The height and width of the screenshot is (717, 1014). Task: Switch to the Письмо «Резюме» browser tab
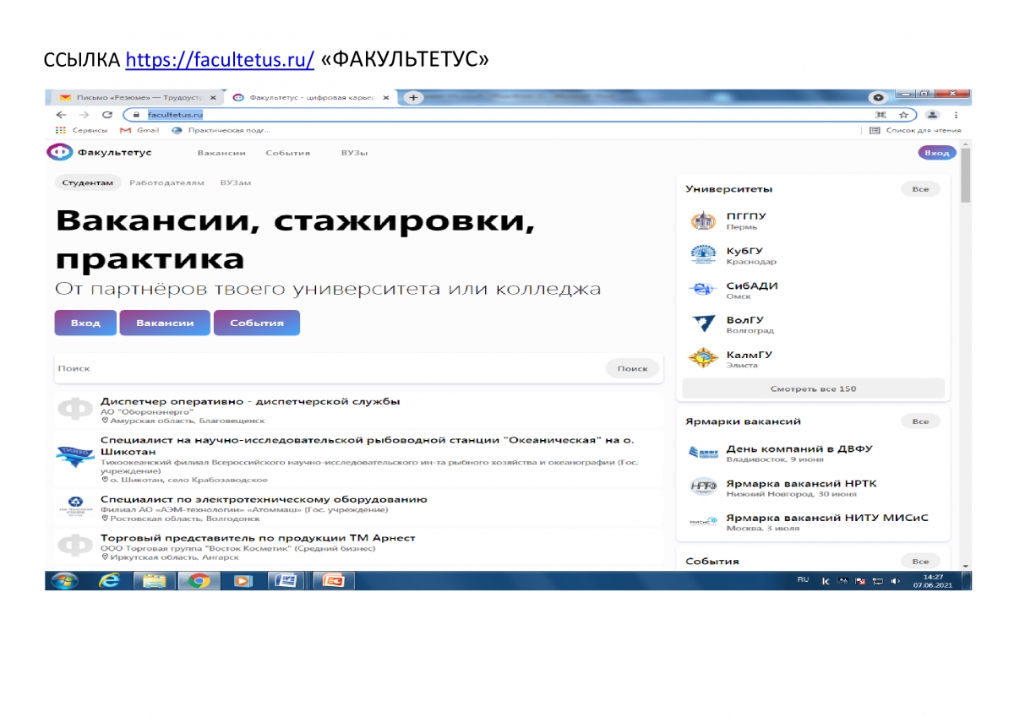click(x=137, y=97)
